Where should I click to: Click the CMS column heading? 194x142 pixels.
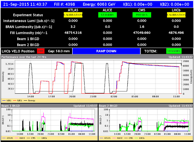tap(142, 10)
